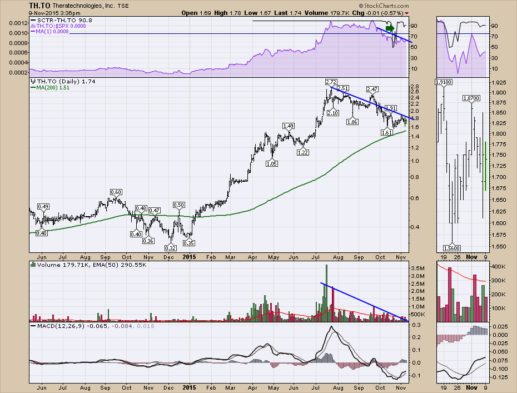The height and width of the screenshot is (393, 517).
Task: Click the 1.86 low price label
Action: tap(352, 122)
